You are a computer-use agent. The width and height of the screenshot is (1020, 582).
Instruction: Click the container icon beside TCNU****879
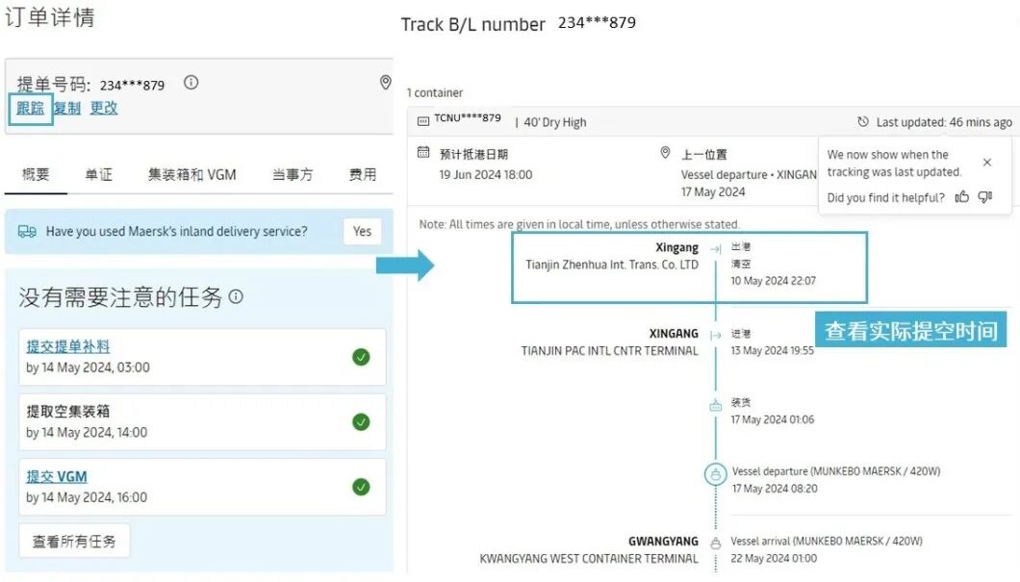coord(422,121)
